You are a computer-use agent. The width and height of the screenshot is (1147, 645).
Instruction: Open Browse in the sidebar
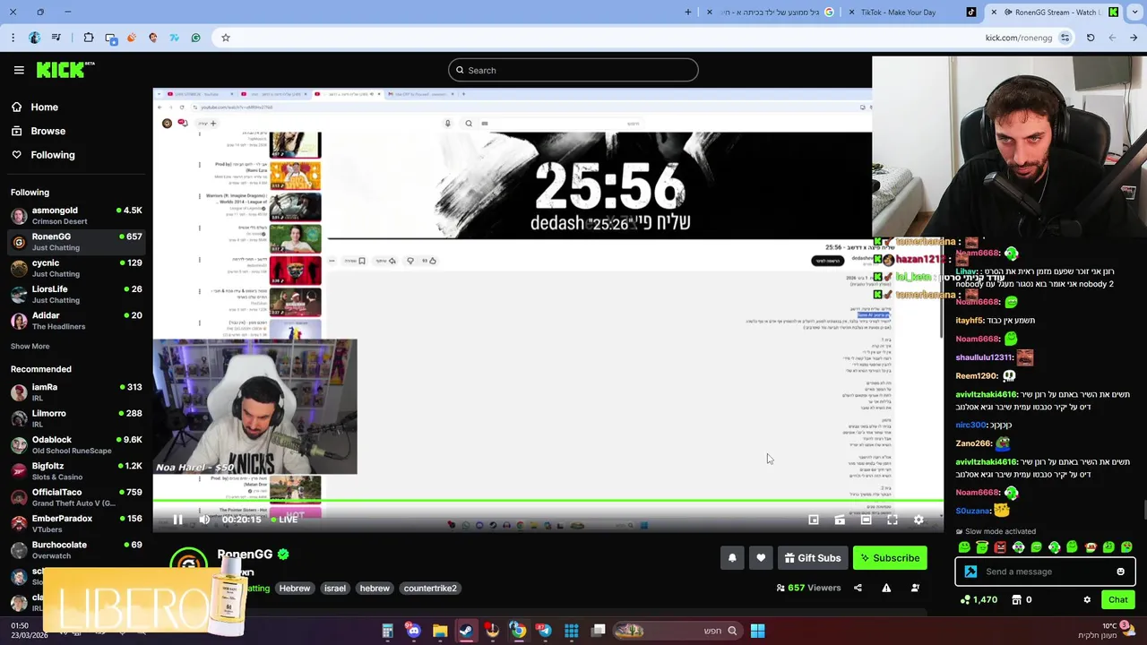(38, 131)
